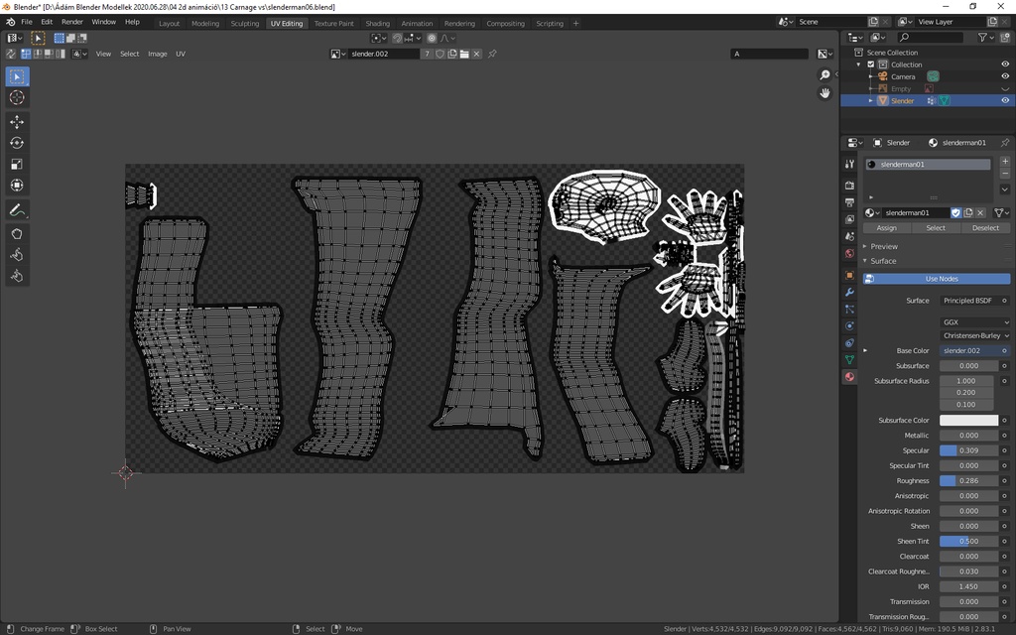Select the UV Grab sculpt tool
Viewport: 1016px width, 635px height.
click(17, 234)
